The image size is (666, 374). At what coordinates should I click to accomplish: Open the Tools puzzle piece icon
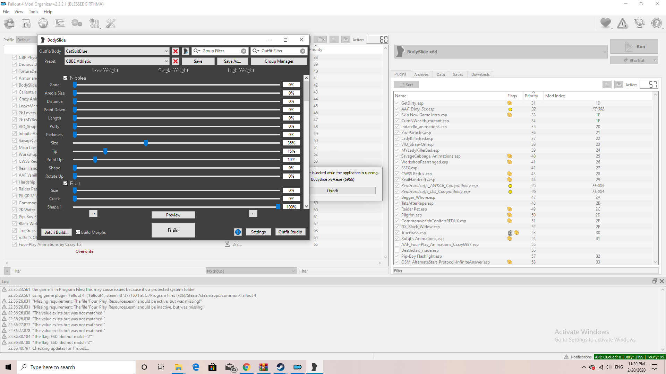click(94, 24)
